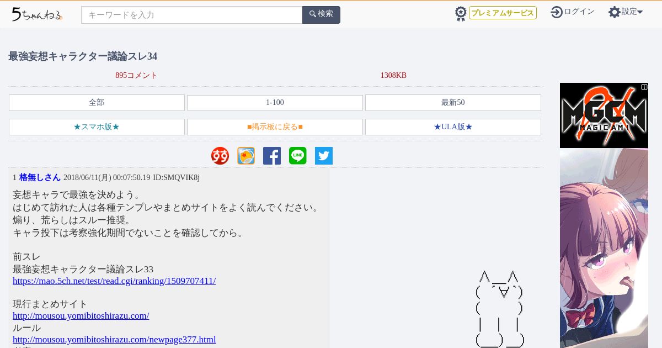Show posts 1-100

tap(275, 103)
